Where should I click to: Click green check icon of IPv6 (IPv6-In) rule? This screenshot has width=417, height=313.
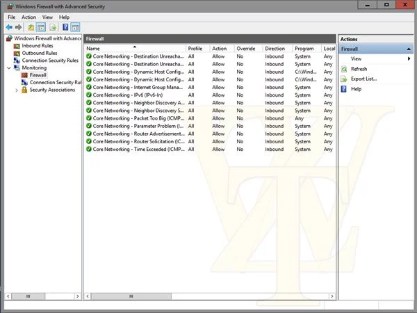coord(89,95)
